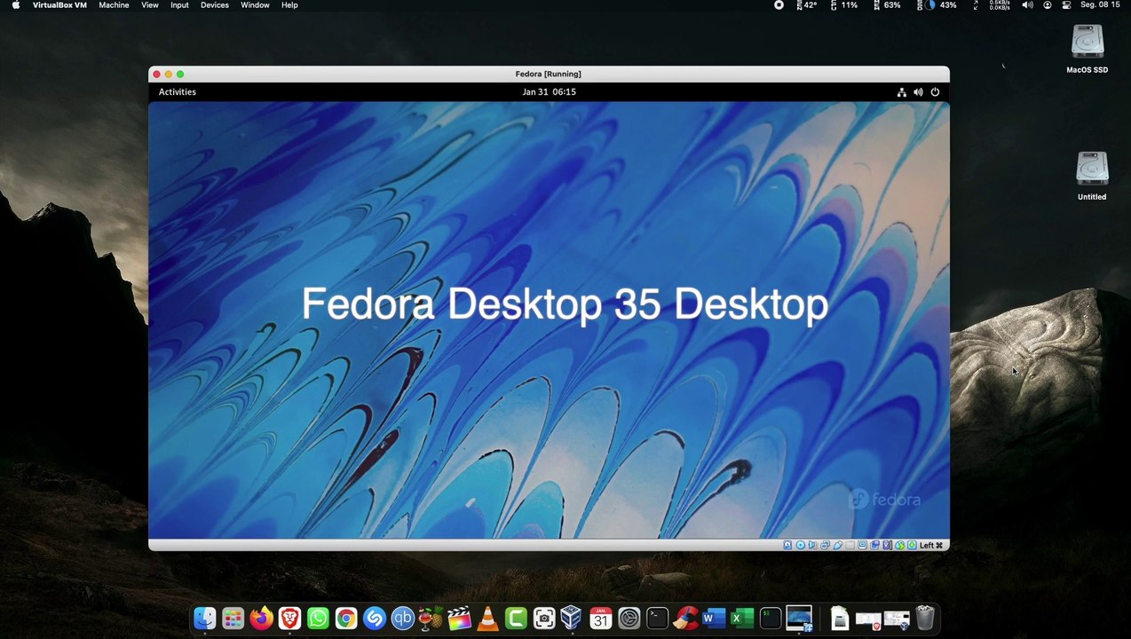
Task: Open Finder from the Dock
Action: [205, 619]
